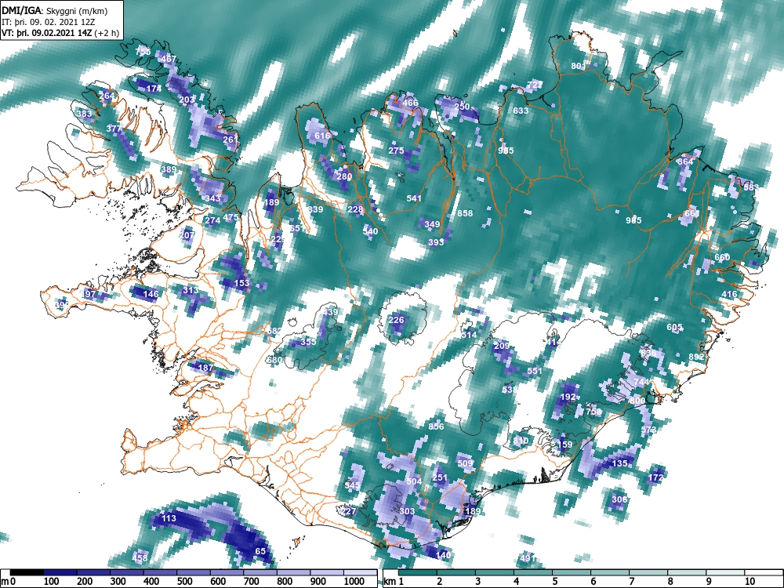Click the visibility value 355
The width and height of the screenshot is (784, 588).
click(308, 342)
